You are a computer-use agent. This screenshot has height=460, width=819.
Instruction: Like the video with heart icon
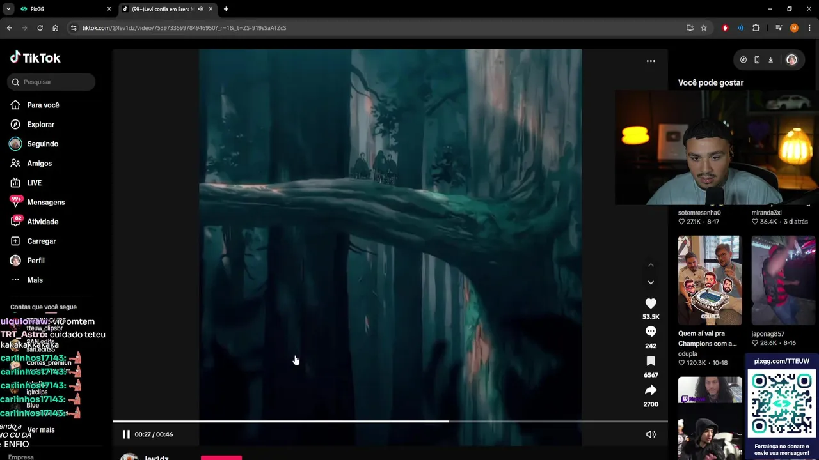[x=651, y=303]
